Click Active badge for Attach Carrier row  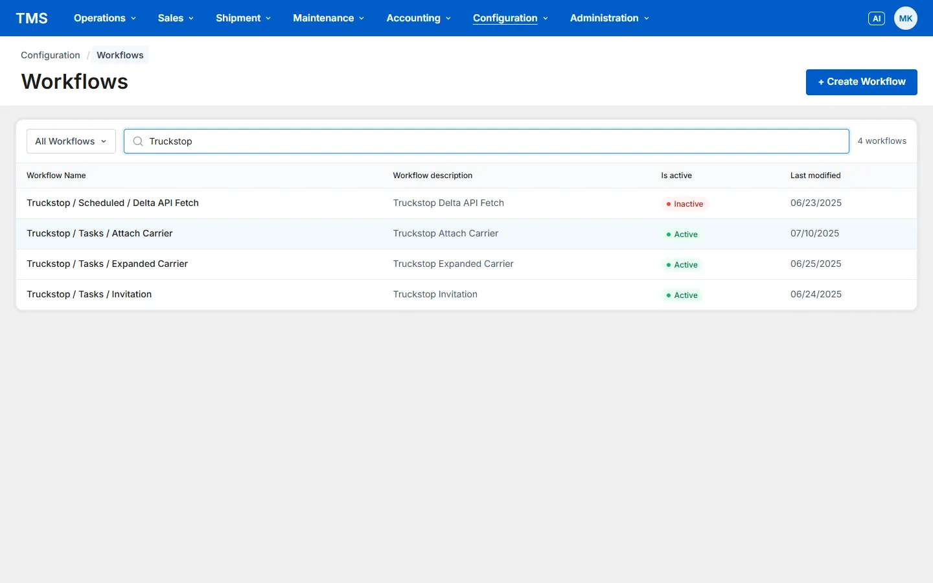682,234
